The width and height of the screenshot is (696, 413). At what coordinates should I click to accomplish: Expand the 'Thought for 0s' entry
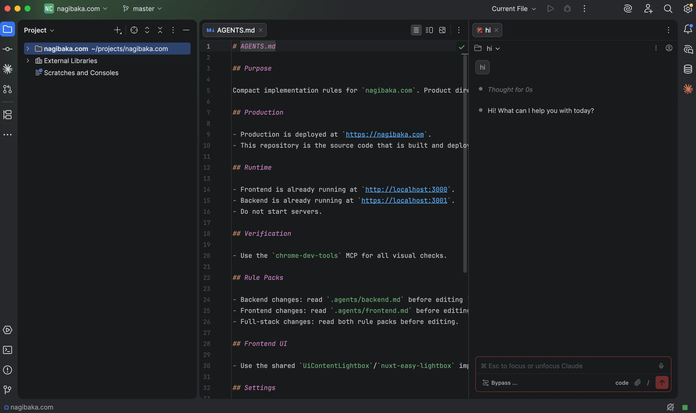[x=510, y=90]
